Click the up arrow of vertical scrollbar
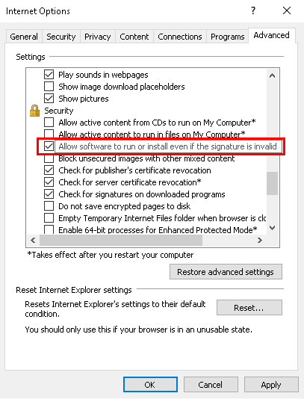The height and width of the screenshot is (399, 304). [x=272, y=75]
